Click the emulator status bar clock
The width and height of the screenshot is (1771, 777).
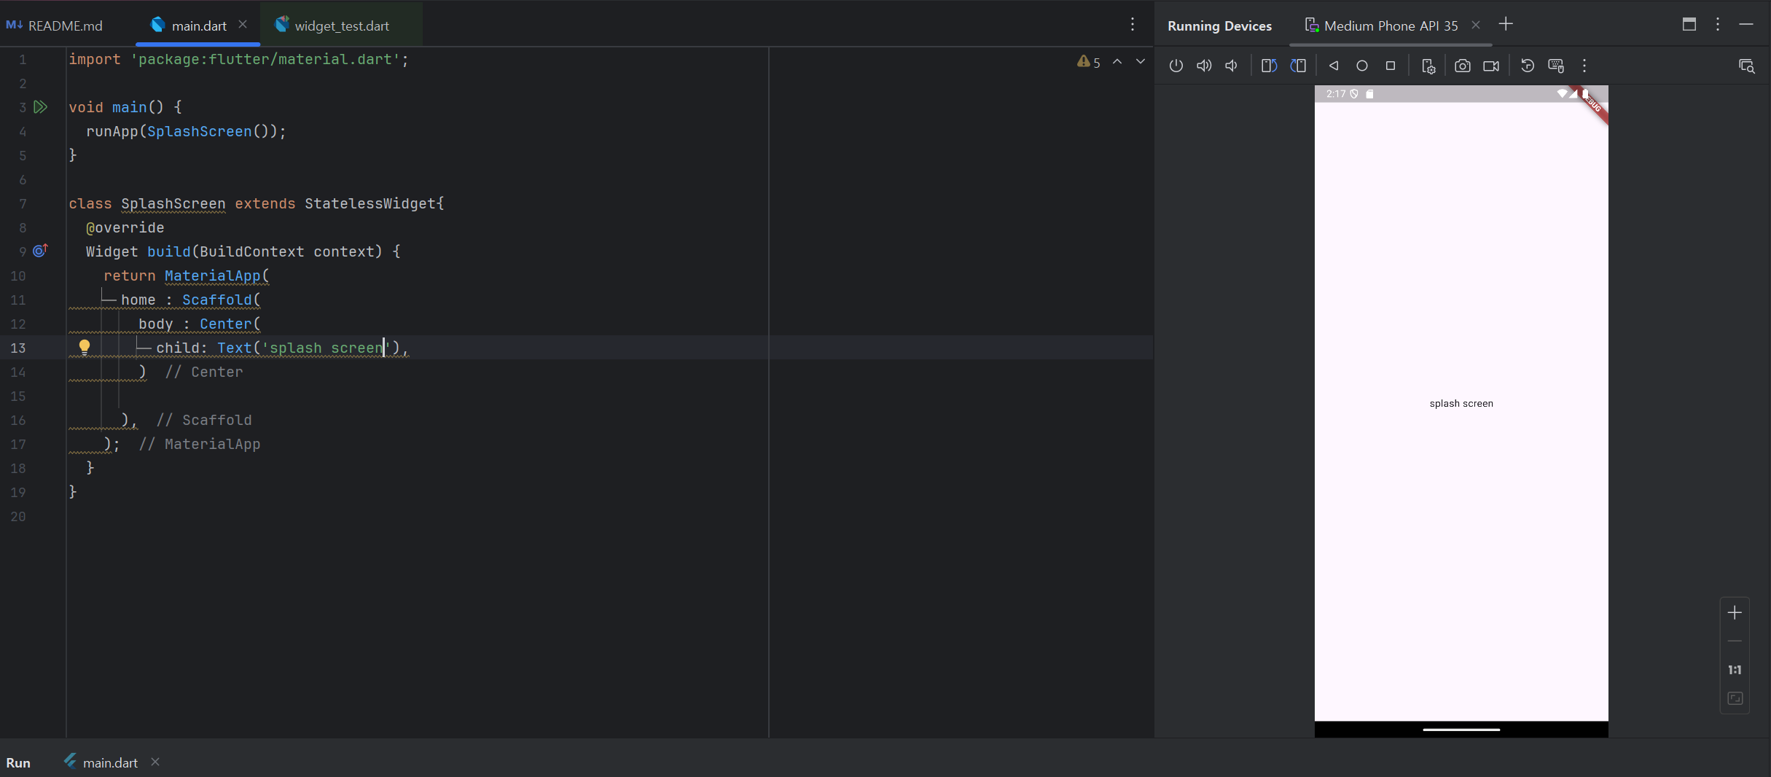pyautogui.click(x=1335, y=93)
